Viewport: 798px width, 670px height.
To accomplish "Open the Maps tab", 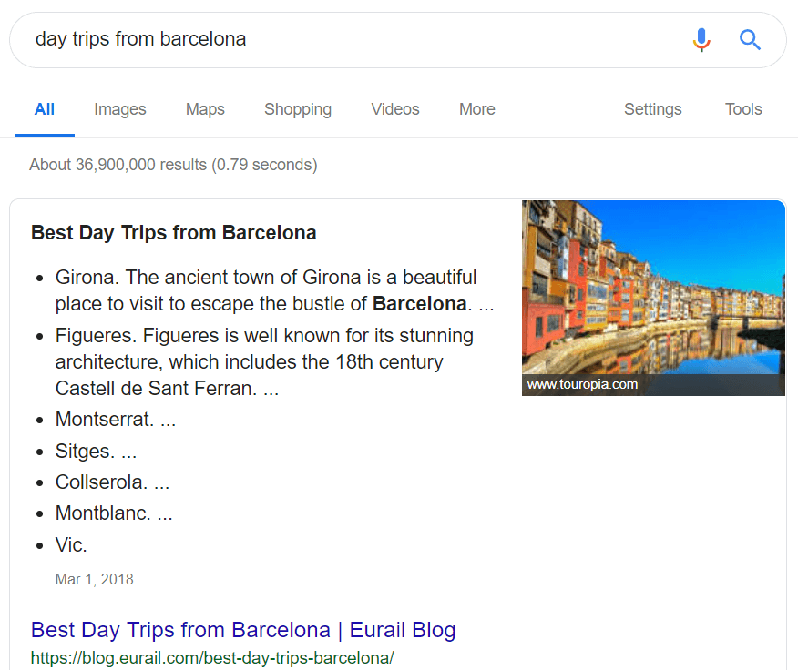I will (205, 109).
